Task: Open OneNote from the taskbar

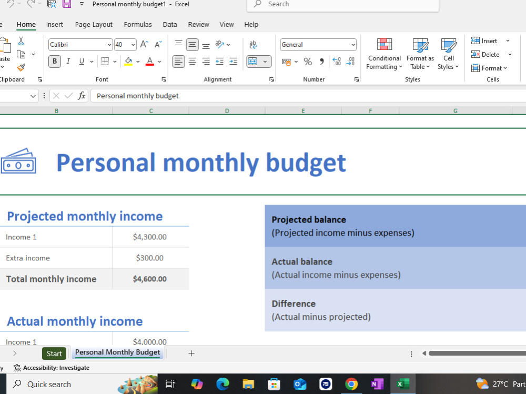Action: click(377, 384)
